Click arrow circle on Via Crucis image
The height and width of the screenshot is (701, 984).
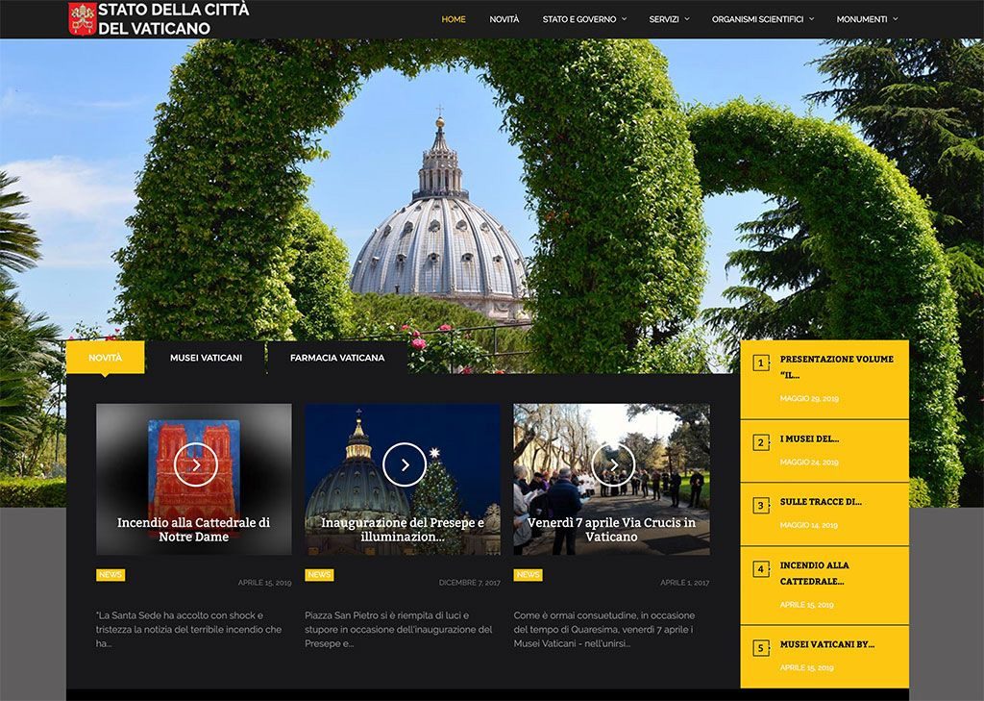click(613, 464)
